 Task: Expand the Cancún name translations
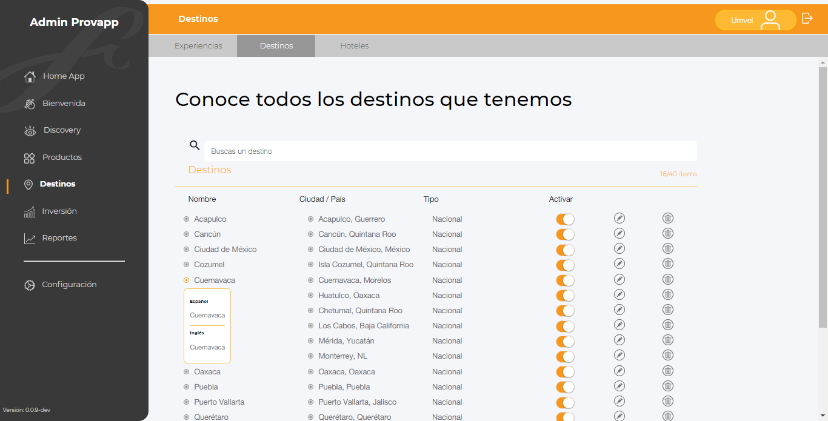click(187, 234)
